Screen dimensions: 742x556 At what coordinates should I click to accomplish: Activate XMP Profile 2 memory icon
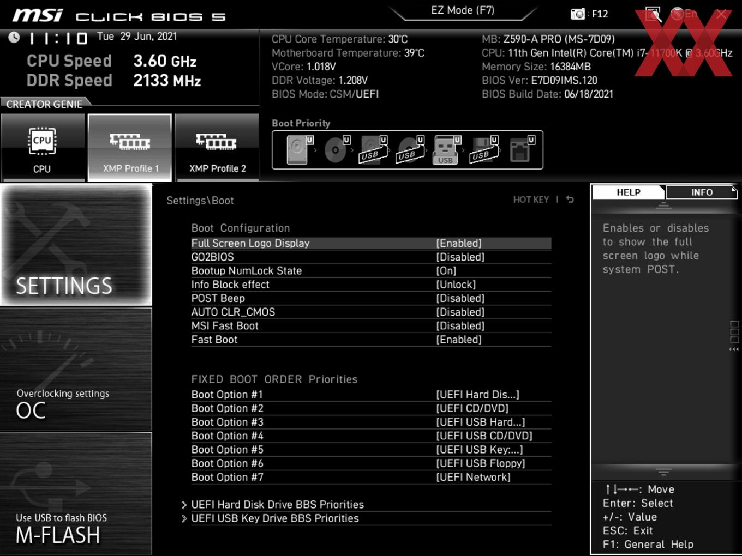click(x=217, y=148)
